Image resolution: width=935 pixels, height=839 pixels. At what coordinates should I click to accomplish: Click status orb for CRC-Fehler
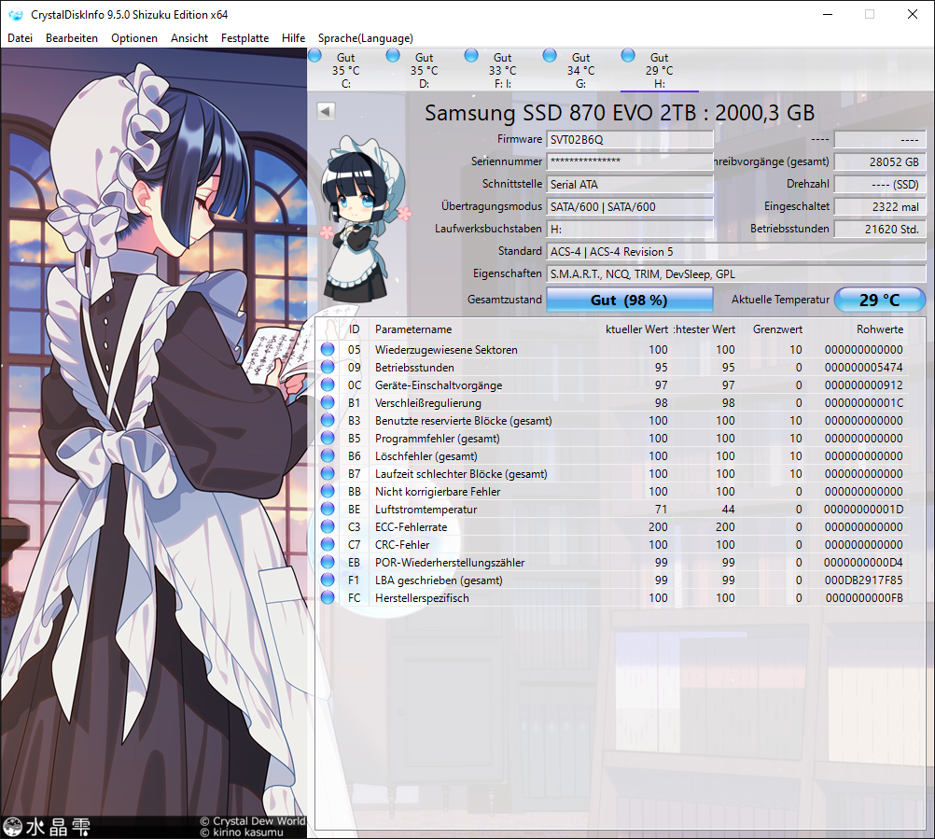click(x=328, y=544)
